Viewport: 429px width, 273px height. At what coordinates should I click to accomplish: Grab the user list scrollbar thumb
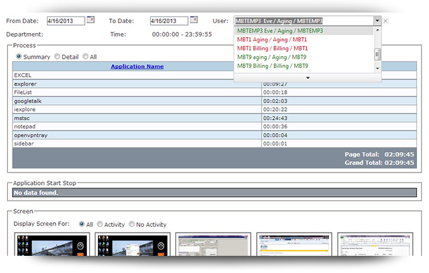[377, 54]
